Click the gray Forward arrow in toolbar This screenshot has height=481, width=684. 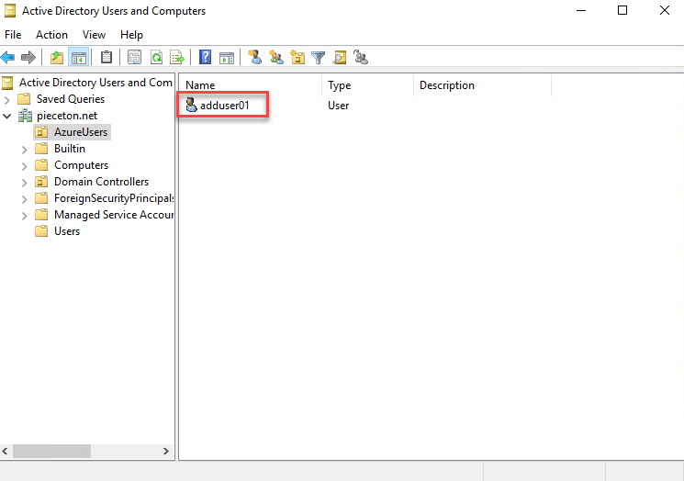point(28,57)
